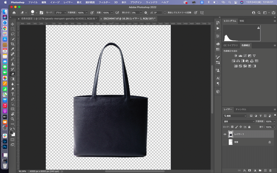This screenshot has width=277, height=173.
Task: Open the フィルター menu
Action: [x=104, y=2]
